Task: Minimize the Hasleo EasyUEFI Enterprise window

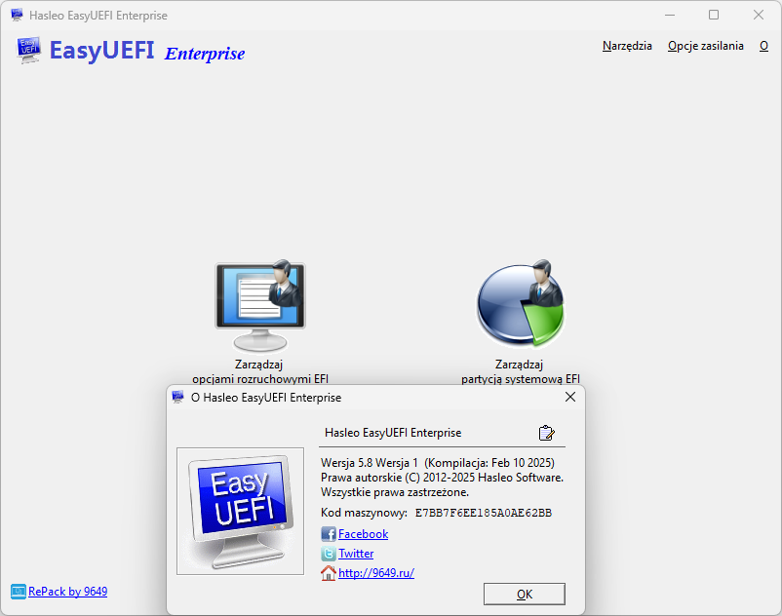Action: (x=670, y=15)
